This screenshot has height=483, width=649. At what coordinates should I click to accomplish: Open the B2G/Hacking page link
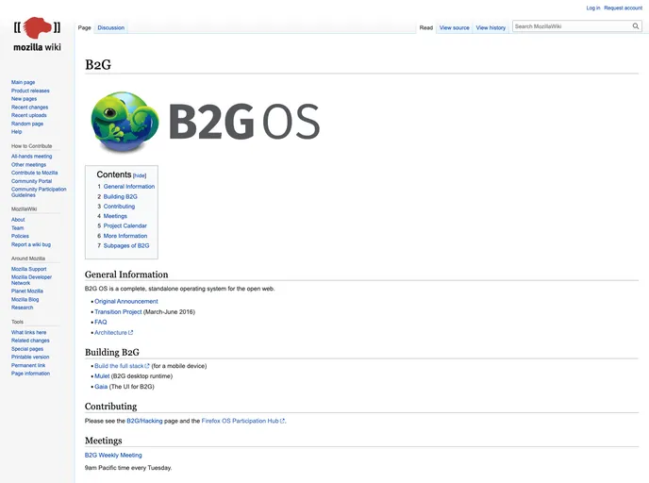[x=144, y=421]
